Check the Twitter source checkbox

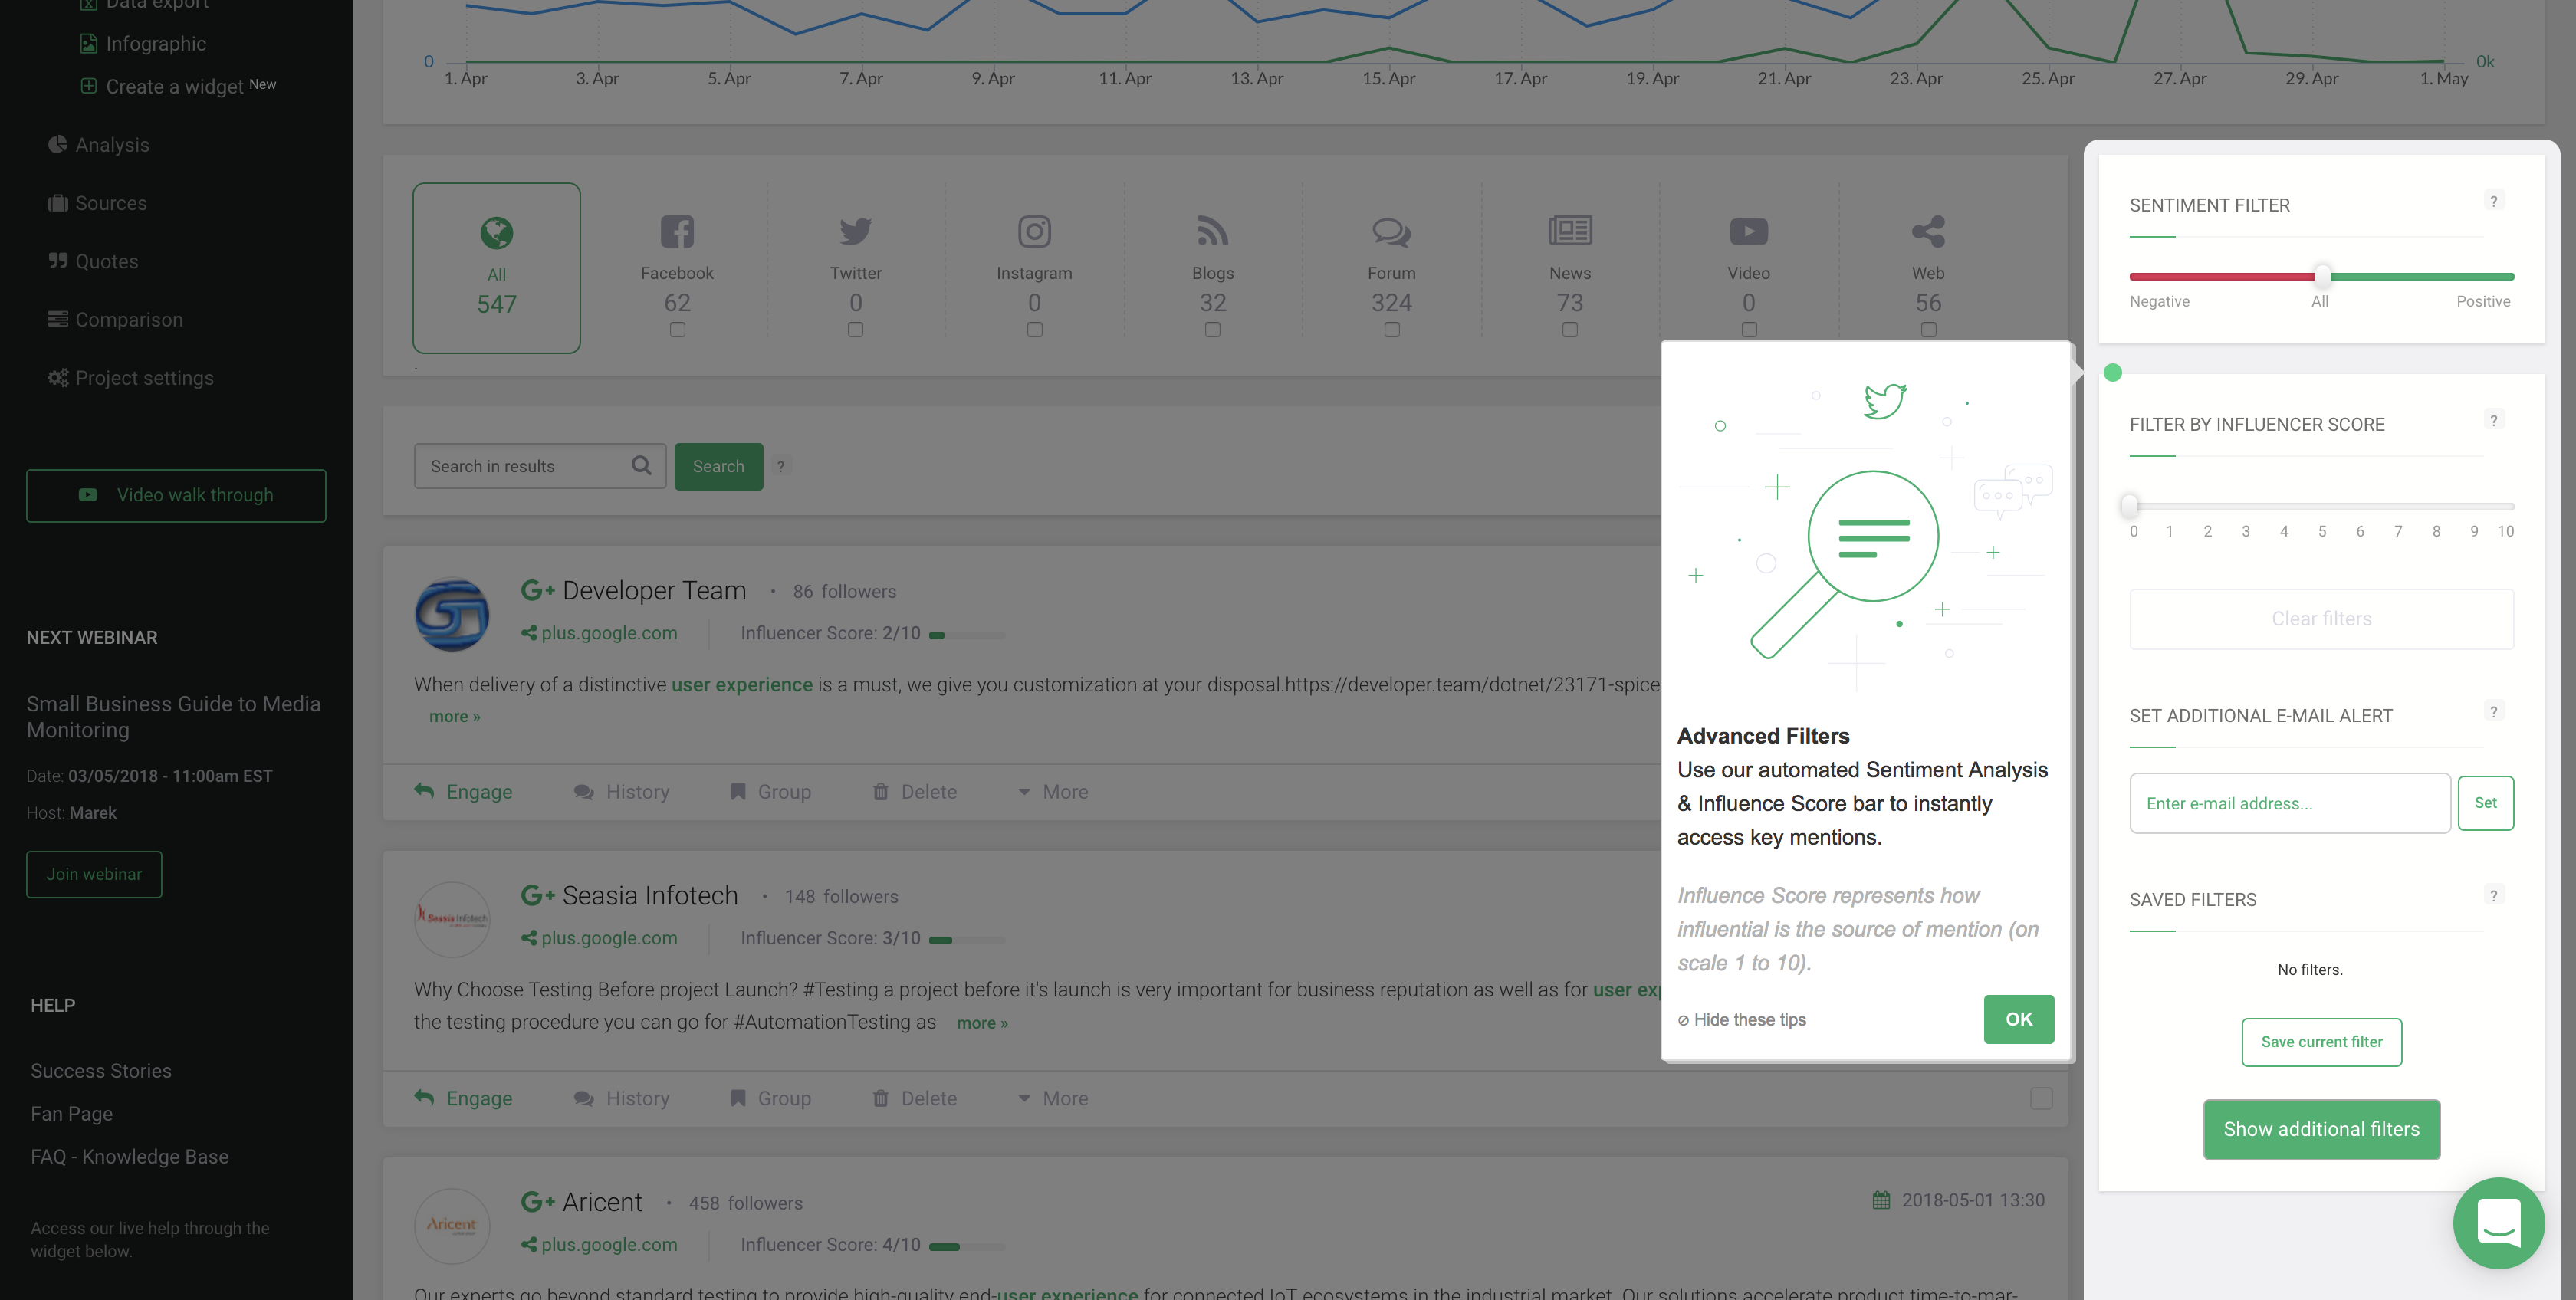pyautogui.click(x=855, y=329)
